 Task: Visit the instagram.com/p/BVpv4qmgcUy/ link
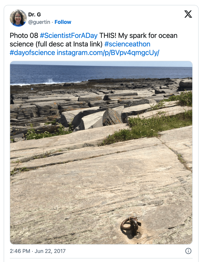pyautogui.click(x=108, y=53)
